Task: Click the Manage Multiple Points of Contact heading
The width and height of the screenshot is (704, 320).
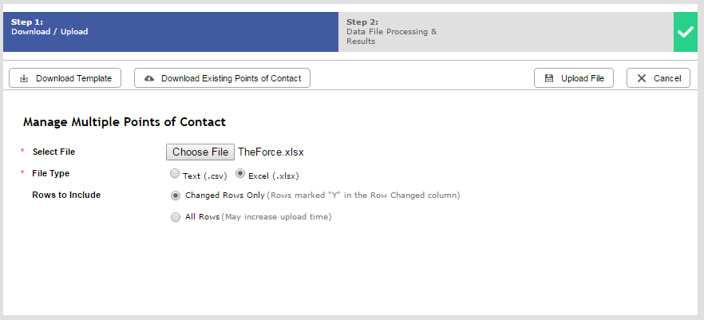Action: tap(125, 122)
